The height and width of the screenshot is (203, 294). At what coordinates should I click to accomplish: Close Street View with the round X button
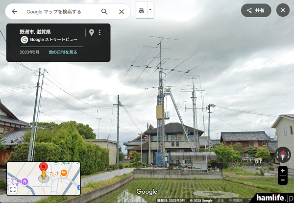coord(283,10)
